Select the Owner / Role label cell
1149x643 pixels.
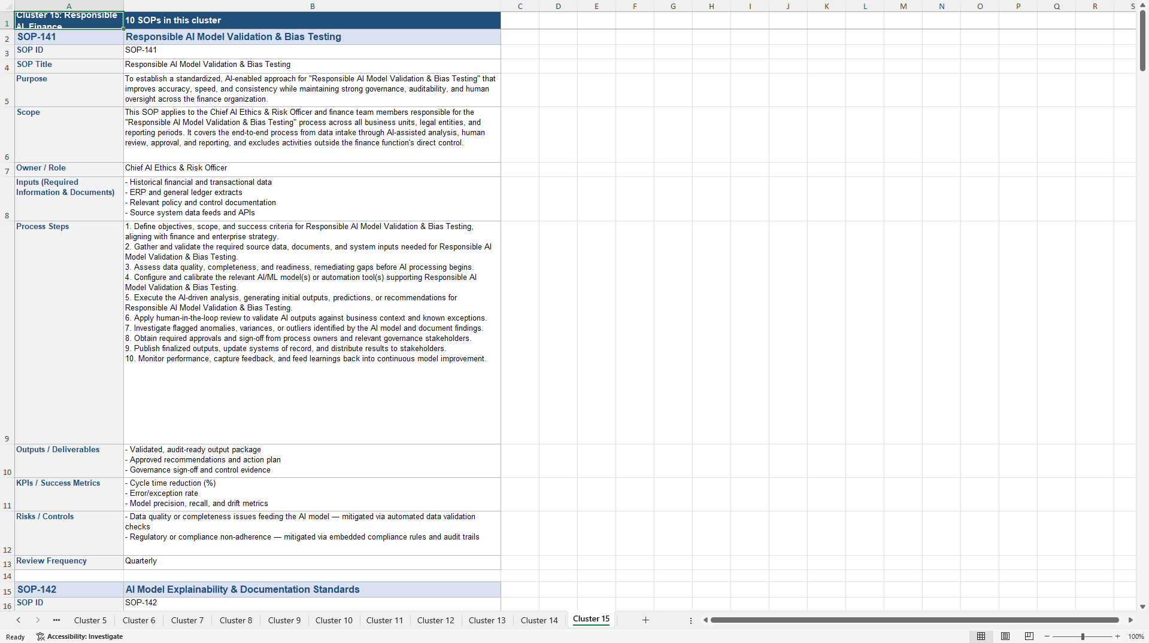click(69, 170)
